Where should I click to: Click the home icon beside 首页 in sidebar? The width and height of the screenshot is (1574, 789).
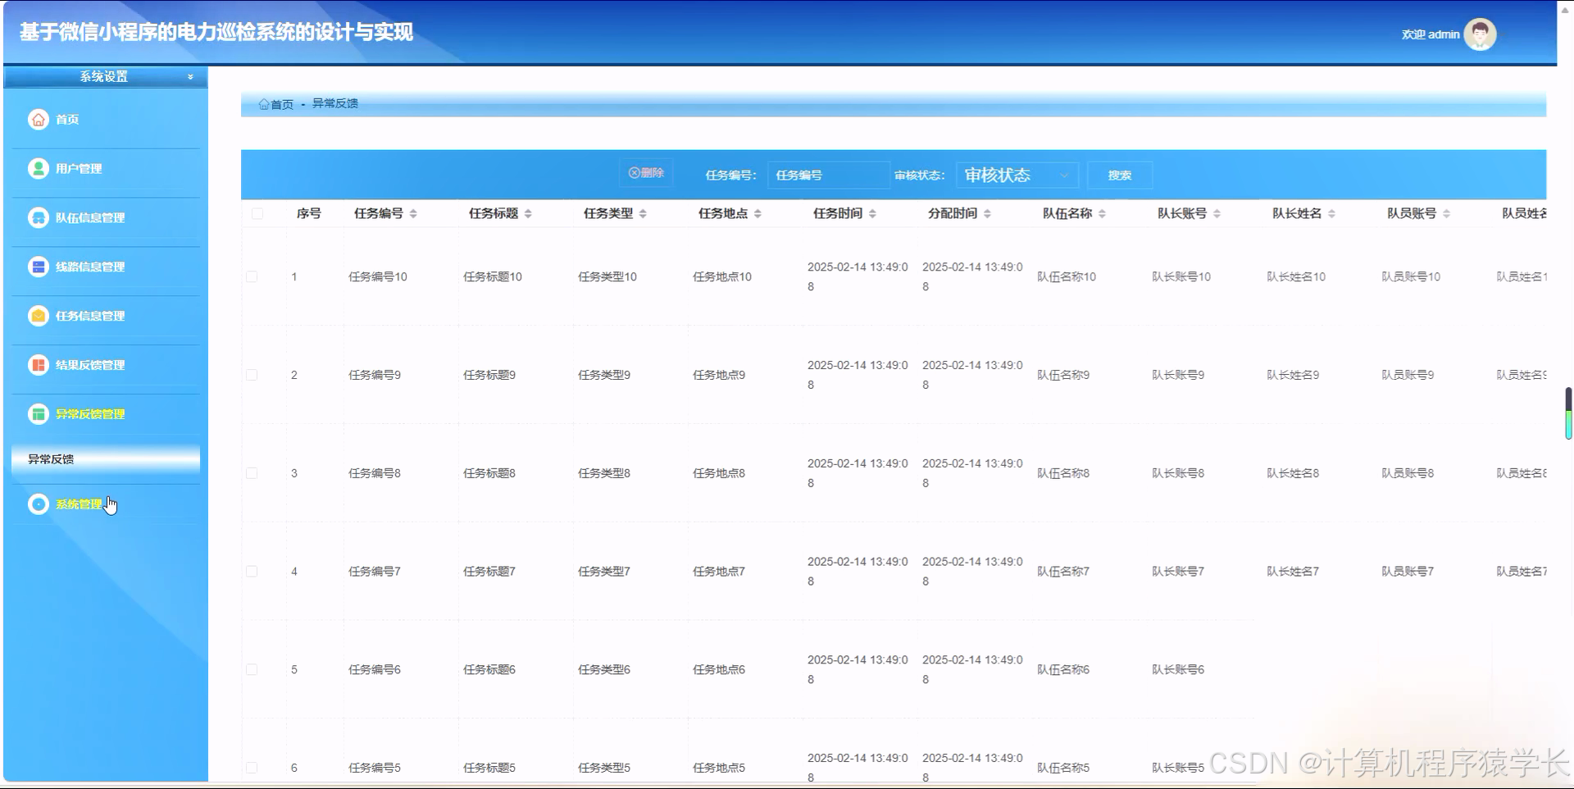pos(39,119)
